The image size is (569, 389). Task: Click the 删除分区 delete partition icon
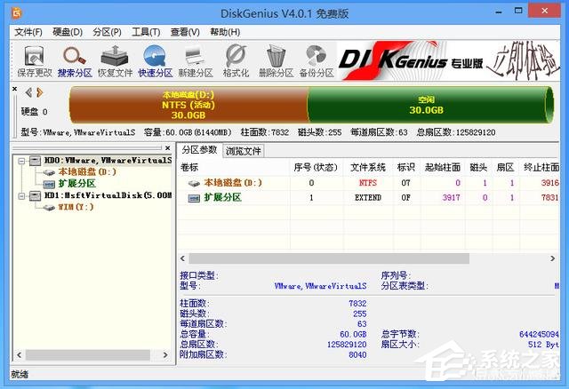click(276, 61)
